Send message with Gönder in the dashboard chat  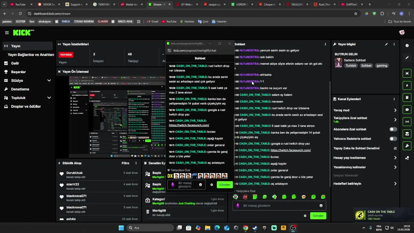pyautogui.click(x=318, y=216)
